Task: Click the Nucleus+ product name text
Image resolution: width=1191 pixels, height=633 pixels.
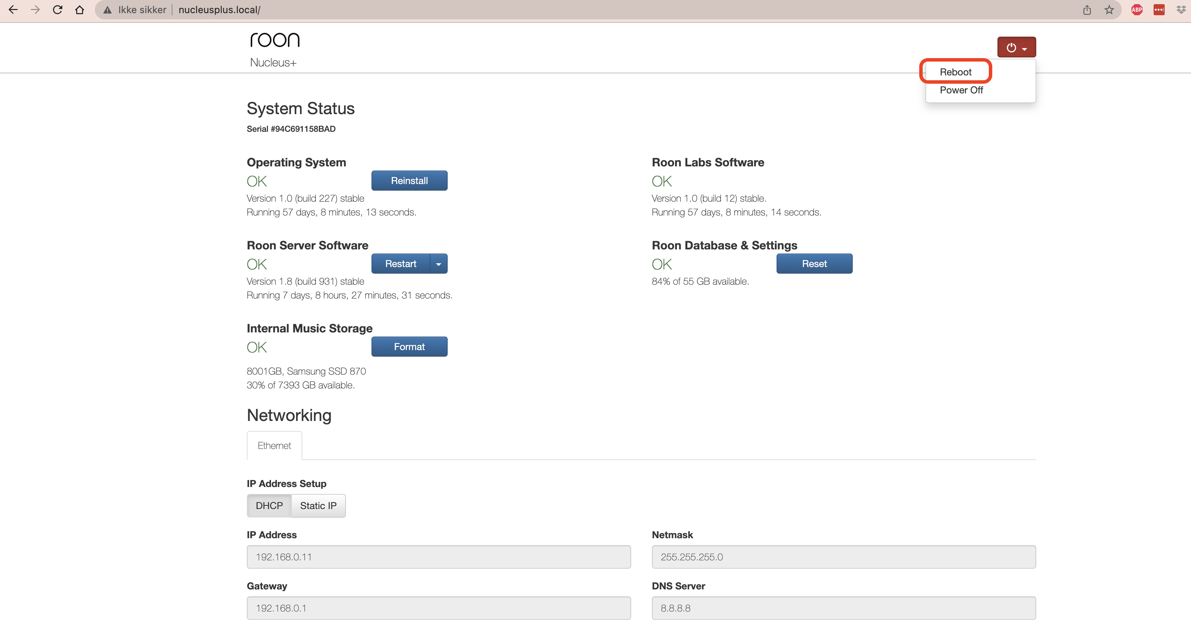Action: pos(273,63)
